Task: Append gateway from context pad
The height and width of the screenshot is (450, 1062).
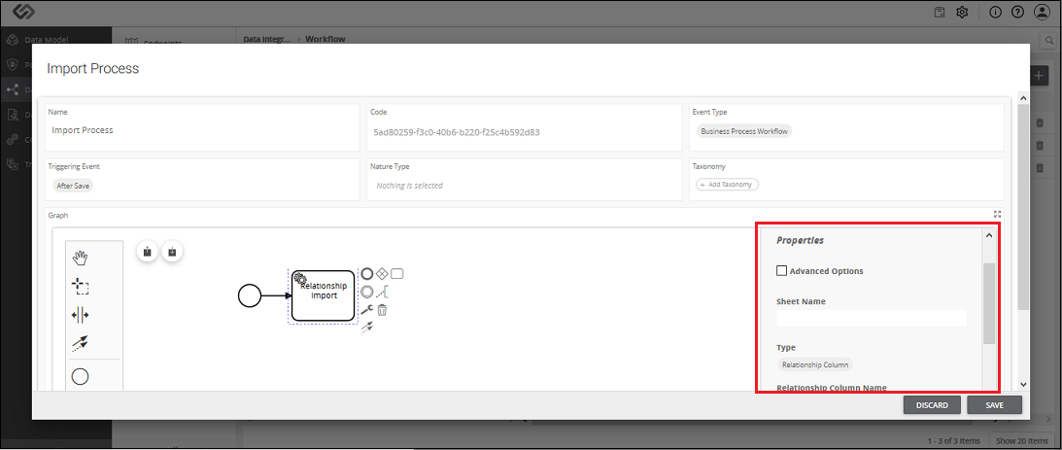Action: tap(382, 274)
